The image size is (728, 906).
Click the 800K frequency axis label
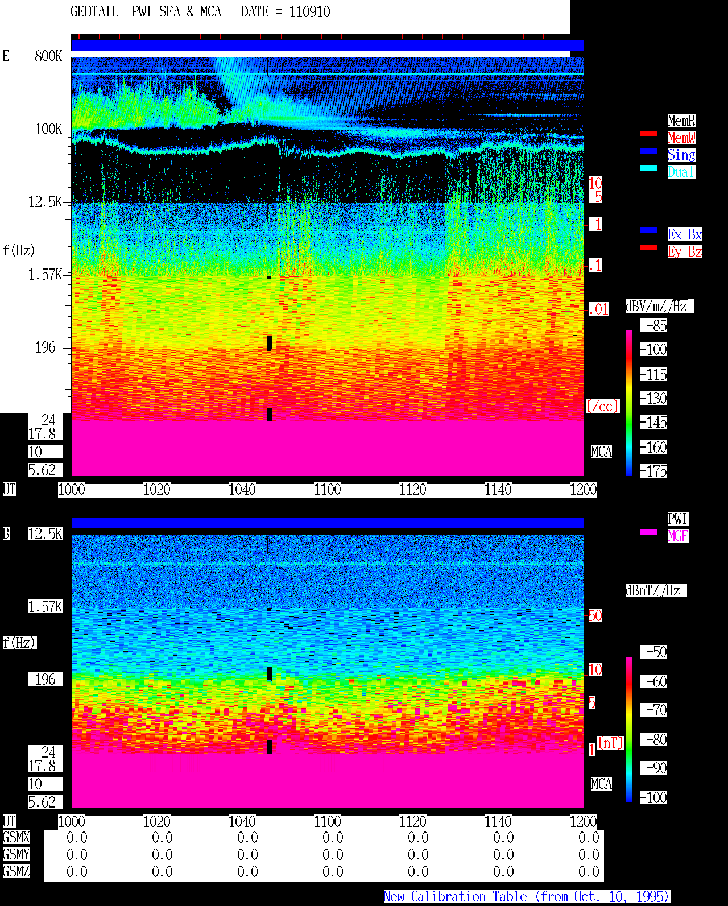pyautogui.click(x=48, y=56)
